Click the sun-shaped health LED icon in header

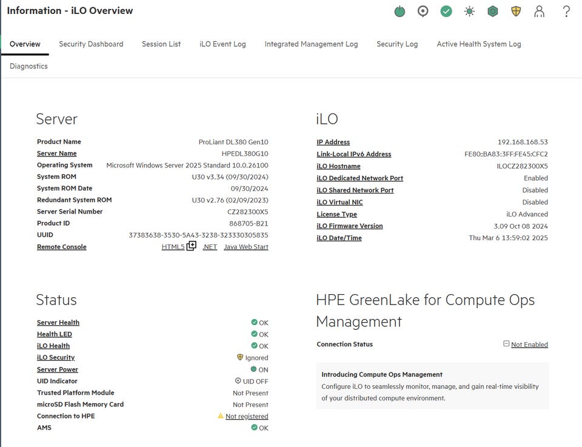[x=469, y=12]
